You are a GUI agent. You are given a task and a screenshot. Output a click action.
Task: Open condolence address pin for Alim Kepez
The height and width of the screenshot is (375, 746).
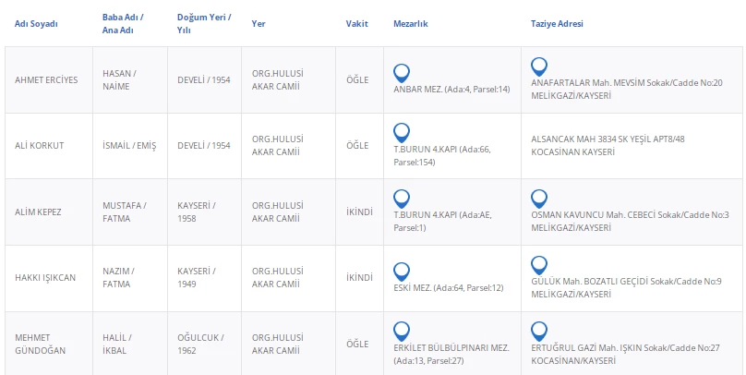pyautogui.click(x=539, y=198)
